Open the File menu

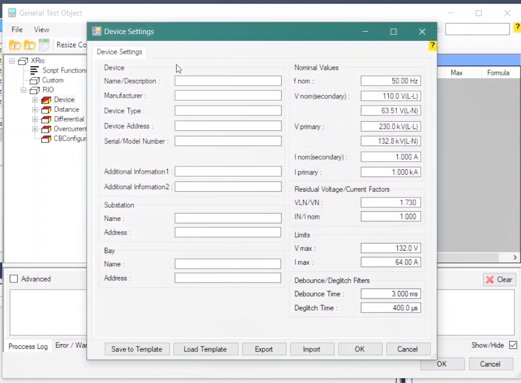pos(17,30)
